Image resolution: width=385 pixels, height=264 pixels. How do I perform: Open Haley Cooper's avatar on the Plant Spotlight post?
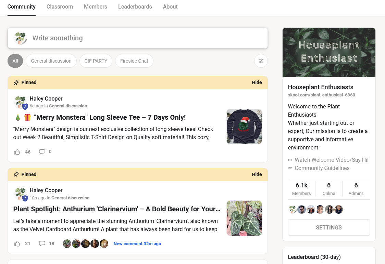pos(20,194)
